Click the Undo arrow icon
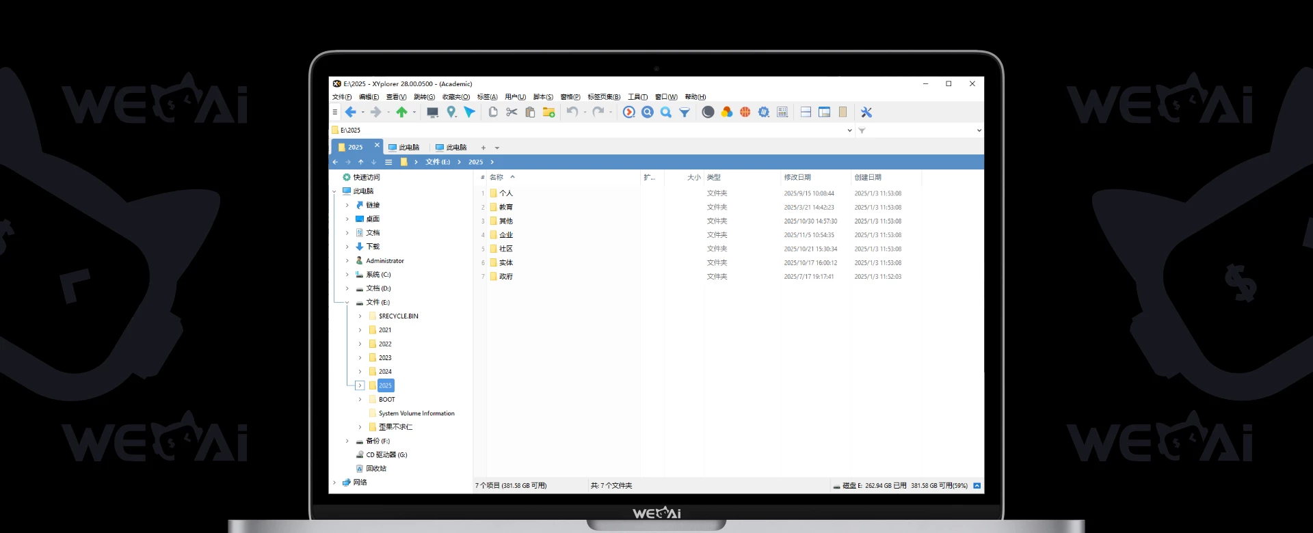1313x533 pixels. (572, 112)
